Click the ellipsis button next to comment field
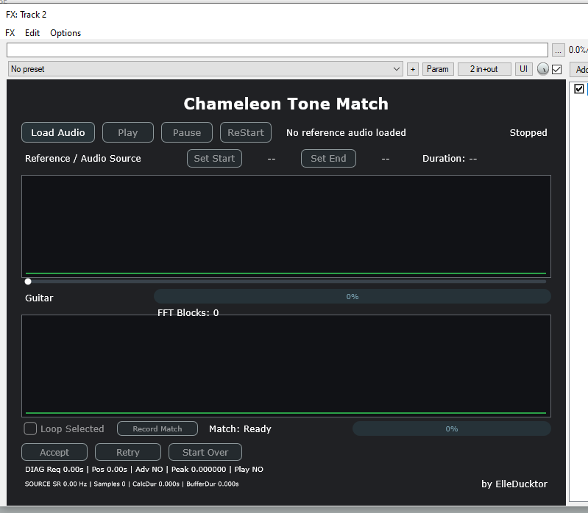Viewport: 588px width, 513px height. (x=558, y=50)
